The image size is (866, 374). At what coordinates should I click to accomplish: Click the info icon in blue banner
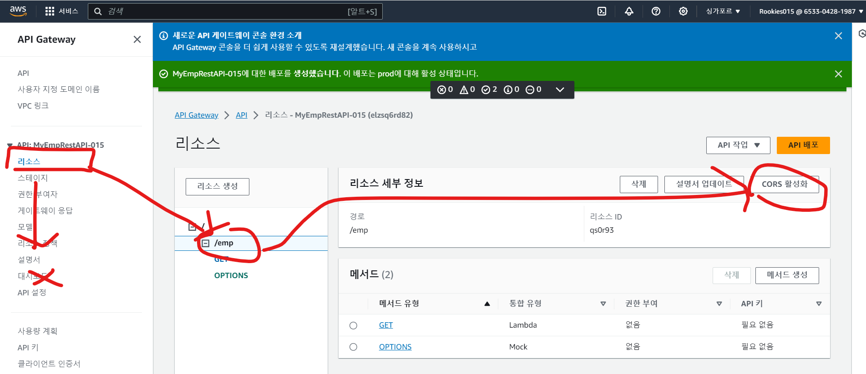tap(163, 35)
